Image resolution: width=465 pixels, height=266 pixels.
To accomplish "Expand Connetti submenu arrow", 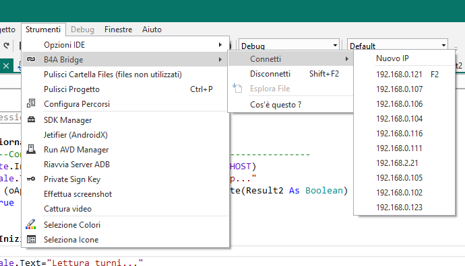I will click(346, 59).
